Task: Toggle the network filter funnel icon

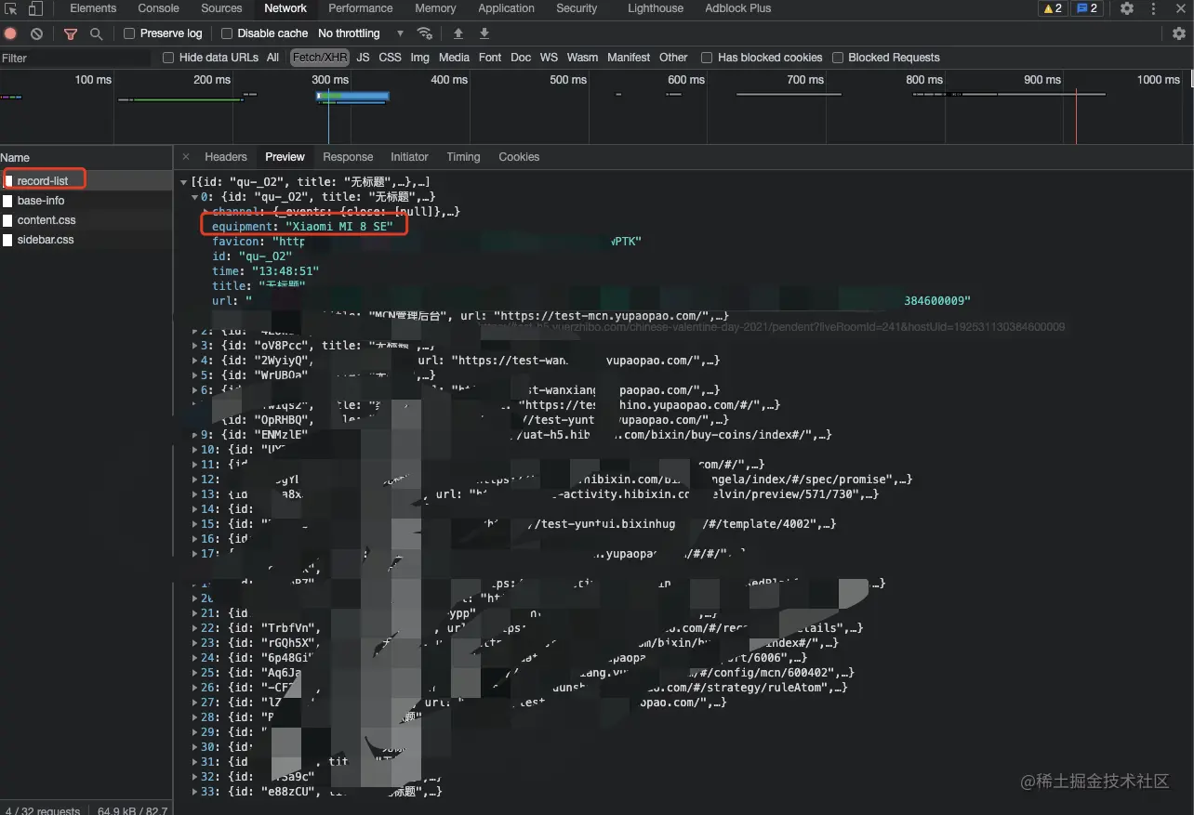Action: pyautogui.click(x=71, y=33)
